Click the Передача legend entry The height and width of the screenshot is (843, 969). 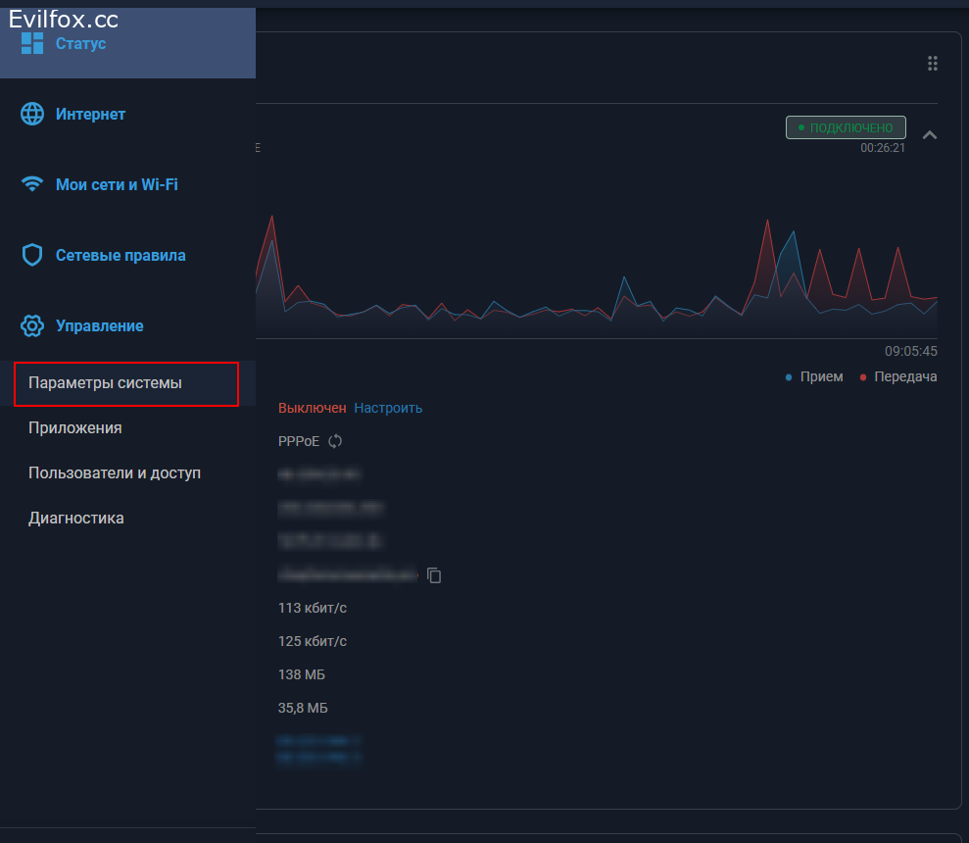coord(897,376)
